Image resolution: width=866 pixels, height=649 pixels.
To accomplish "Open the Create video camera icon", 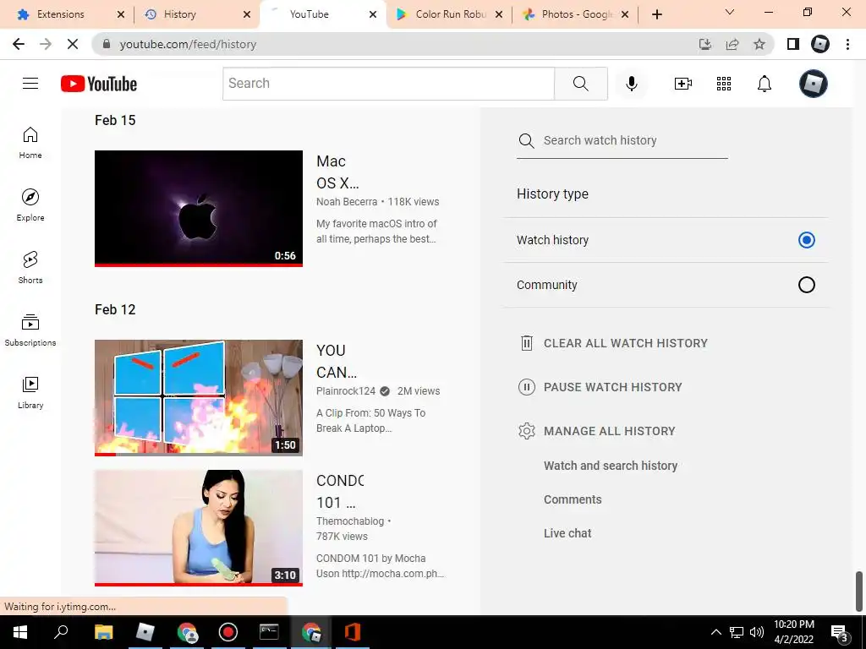I will coord(683,84).
